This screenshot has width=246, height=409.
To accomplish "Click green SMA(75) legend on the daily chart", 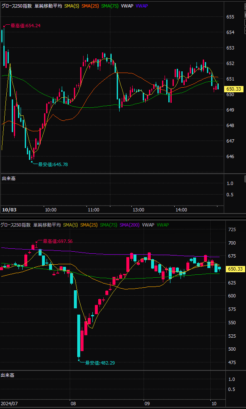I will [x=109, y=225].
